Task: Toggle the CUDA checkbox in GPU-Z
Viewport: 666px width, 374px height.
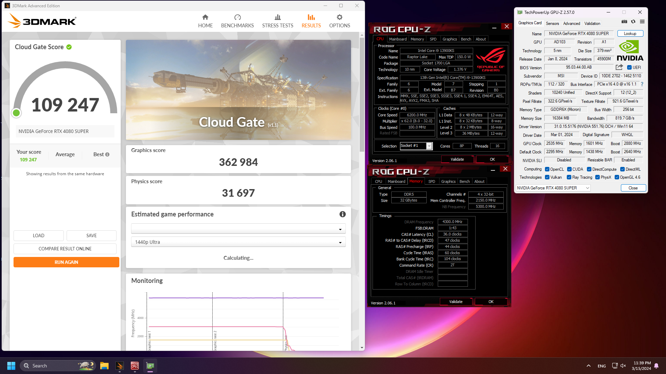Action: 569,169
